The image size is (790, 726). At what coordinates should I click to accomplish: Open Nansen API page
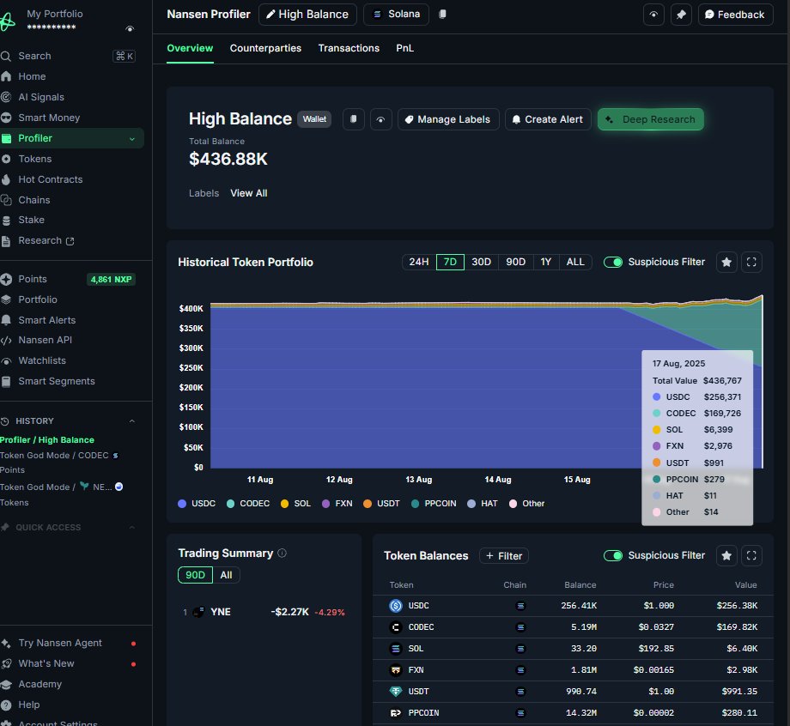tap(45, 340)
